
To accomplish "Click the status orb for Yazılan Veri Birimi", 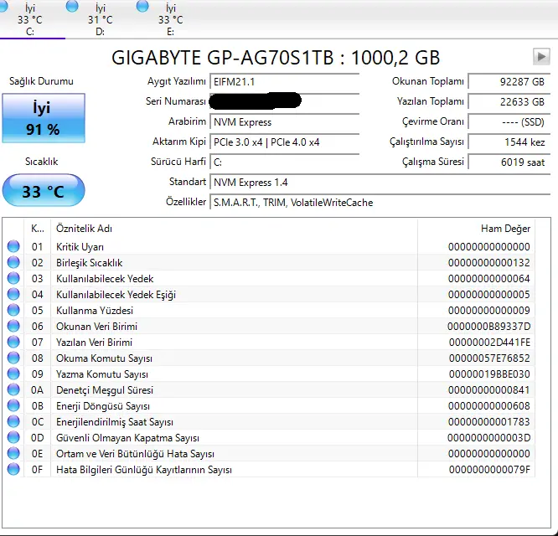I will [x=13, y=342].
